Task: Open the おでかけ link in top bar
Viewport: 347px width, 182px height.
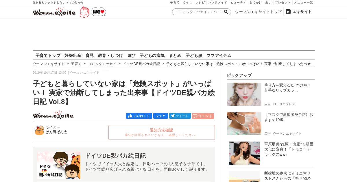Action: [256, 2]
